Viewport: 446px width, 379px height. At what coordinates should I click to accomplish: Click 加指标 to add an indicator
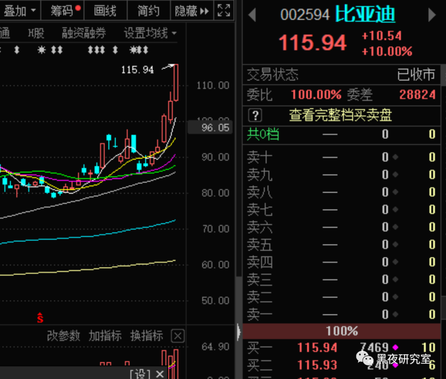pos(105,336)
